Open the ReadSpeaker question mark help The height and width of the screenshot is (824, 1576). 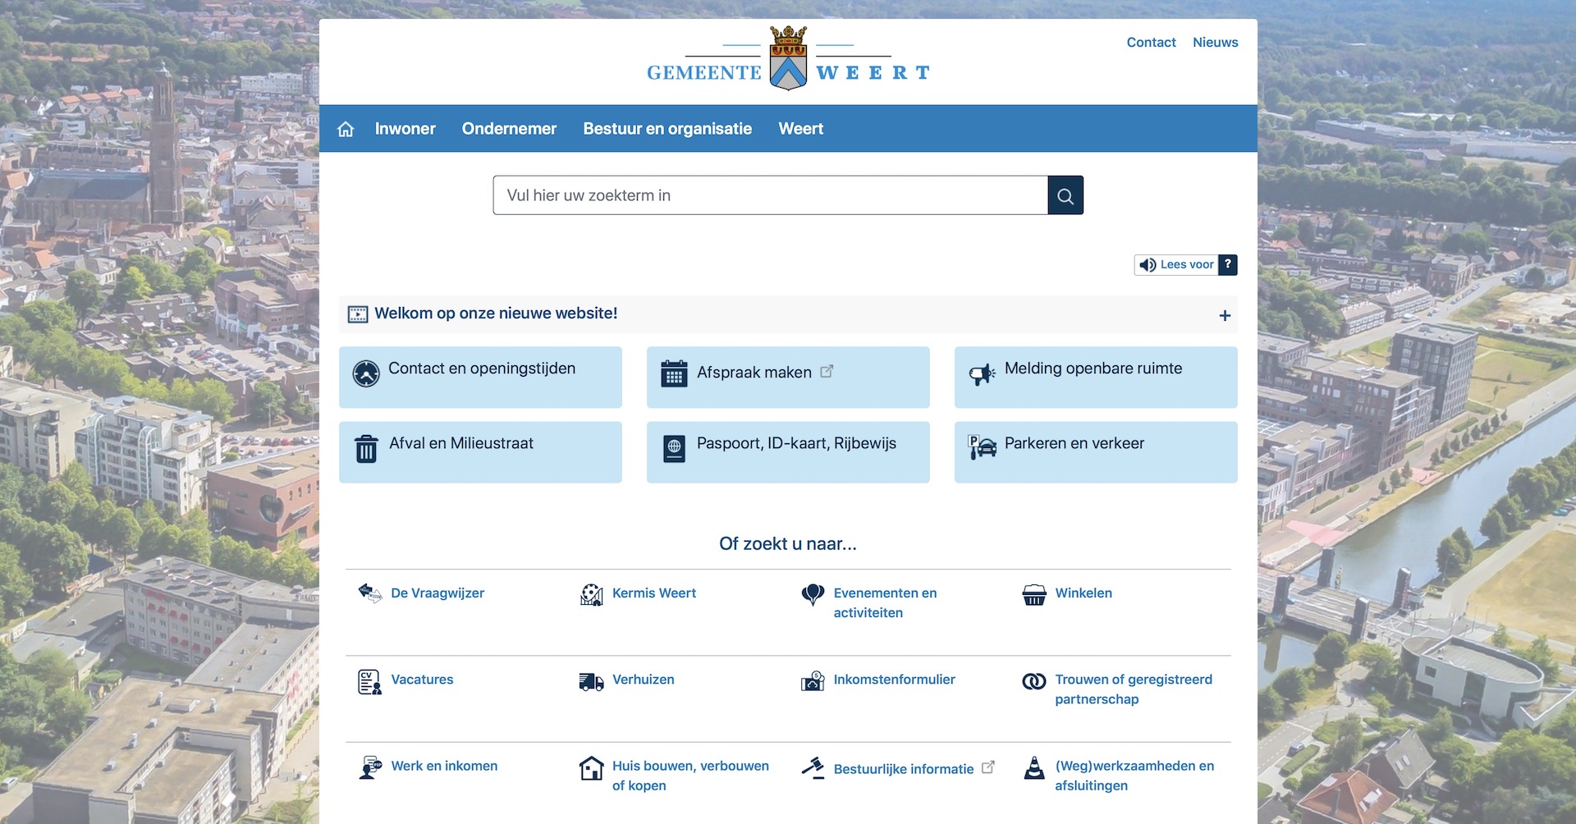click(x=1227, y=265)
